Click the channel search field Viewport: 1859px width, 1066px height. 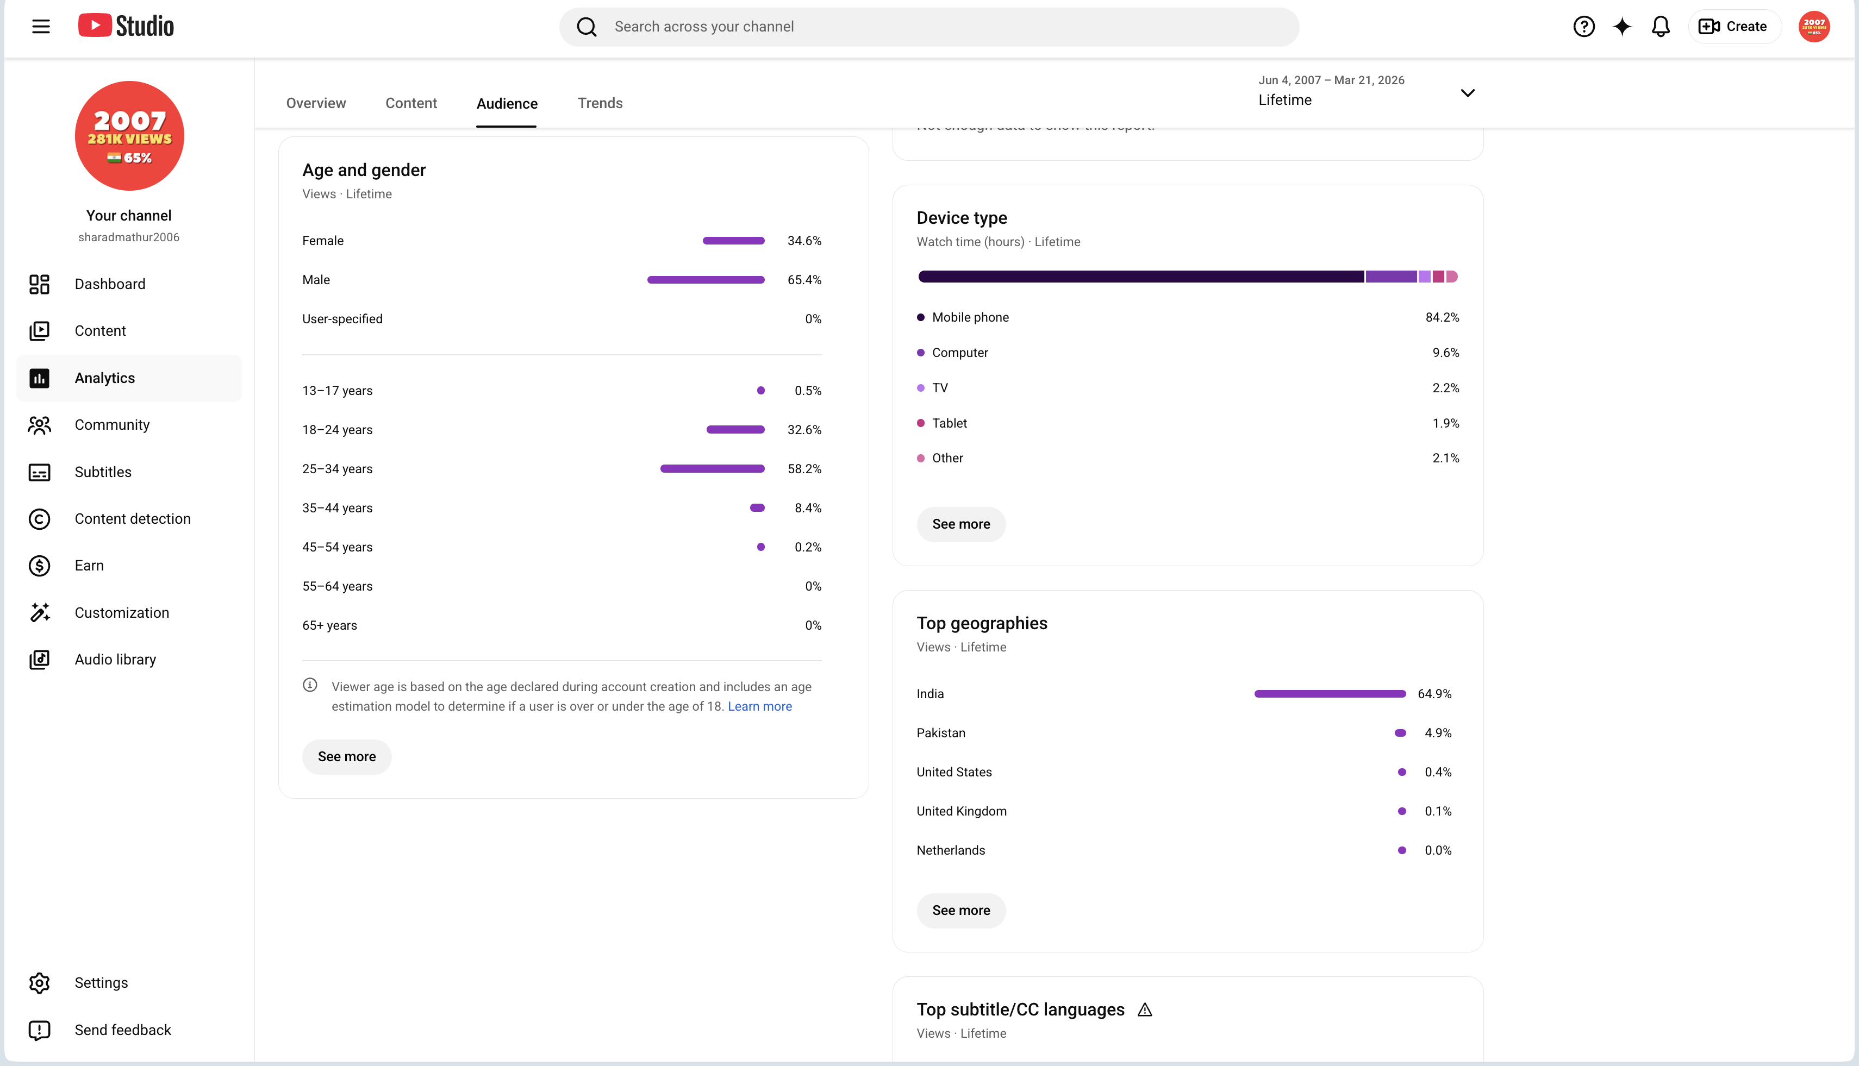point(929,27)
